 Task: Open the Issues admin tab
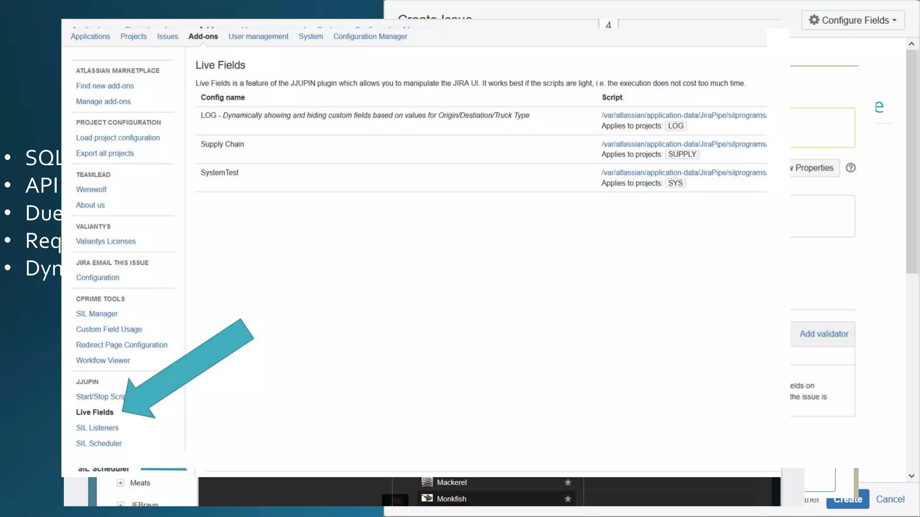point(168,36)
